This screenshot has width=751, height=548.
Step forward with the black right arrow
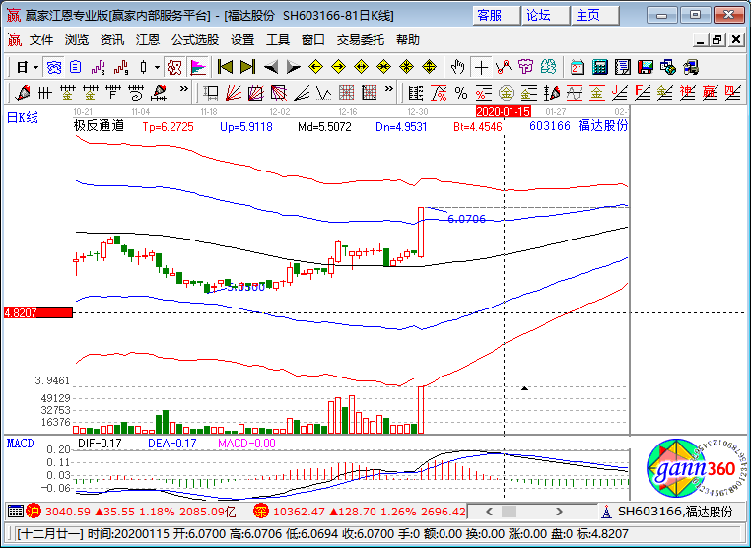tap(293, 67)
